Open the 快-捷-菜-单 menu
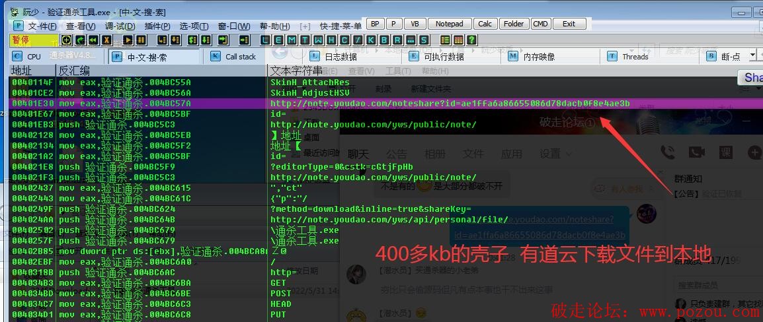Screen dimensions: 763x322 (341, 26)
